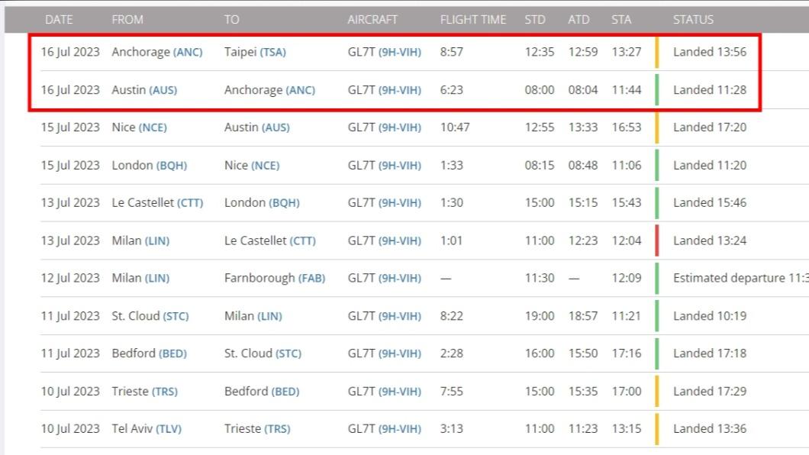809x455 pixels.
Task: Select the ATD column header
Action: pyautogui.click(x=579, y=20)
